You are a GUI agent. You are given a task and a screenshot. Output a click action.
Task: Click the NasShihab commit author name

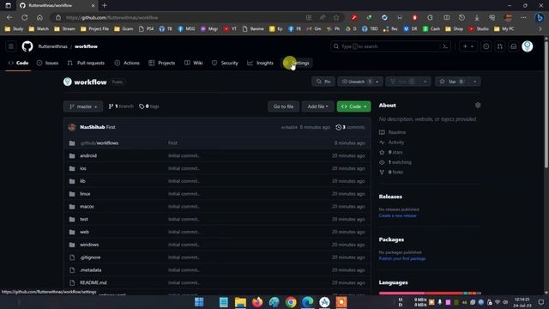(x=92, y=127)
